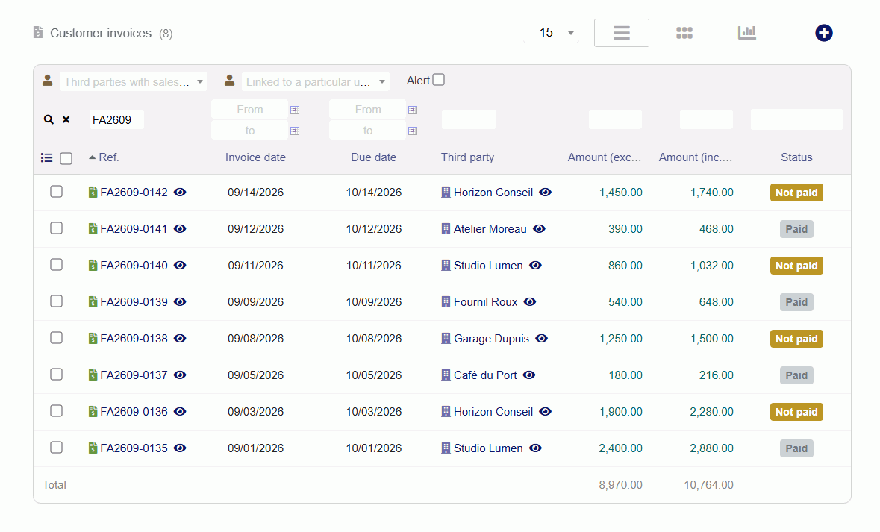The width and height of the screenshot is (880, 532).
Task: Preview invoice FA2609-0139 with eye icon
Action: [x=180, y=301]
